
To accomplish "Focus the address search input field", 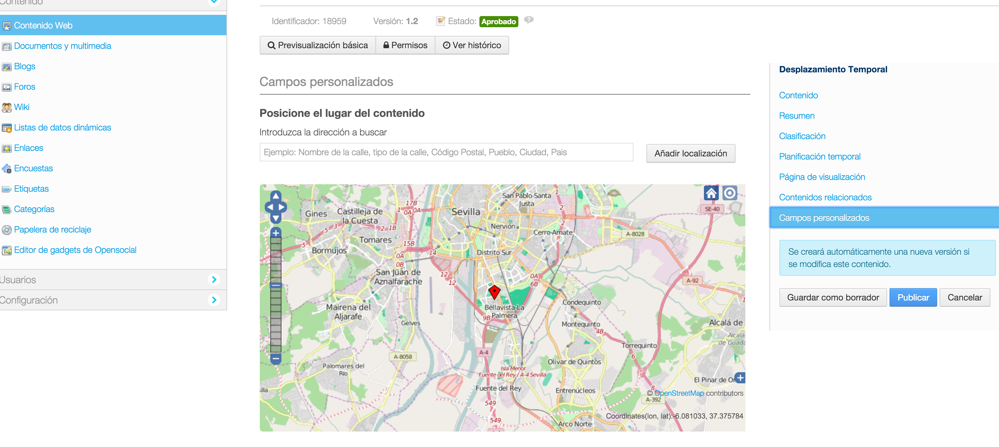I will (446, 152).
